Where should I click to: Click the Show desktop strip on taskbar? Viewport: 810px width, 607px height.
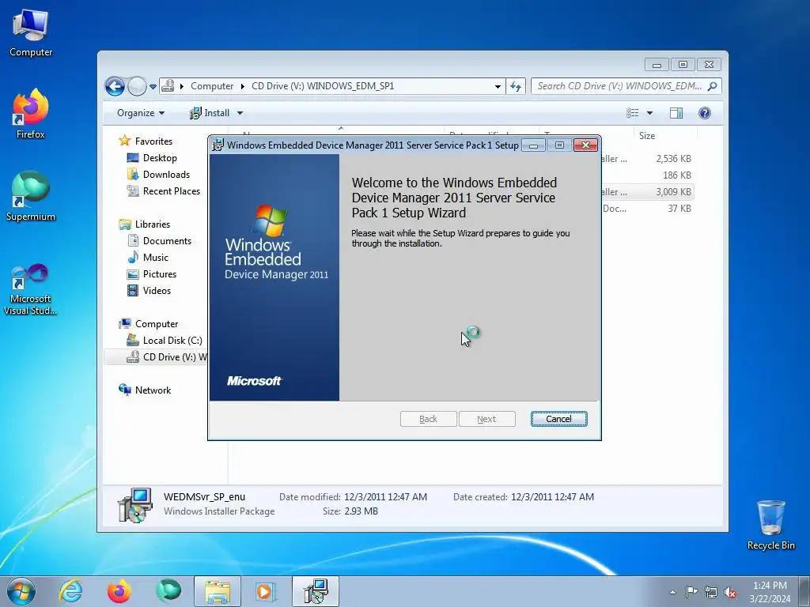(805, 591)
